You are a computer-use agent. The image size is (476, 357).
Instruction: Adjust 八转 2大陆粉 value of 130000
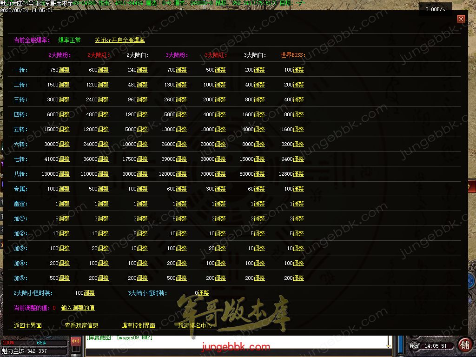point(64,174)
